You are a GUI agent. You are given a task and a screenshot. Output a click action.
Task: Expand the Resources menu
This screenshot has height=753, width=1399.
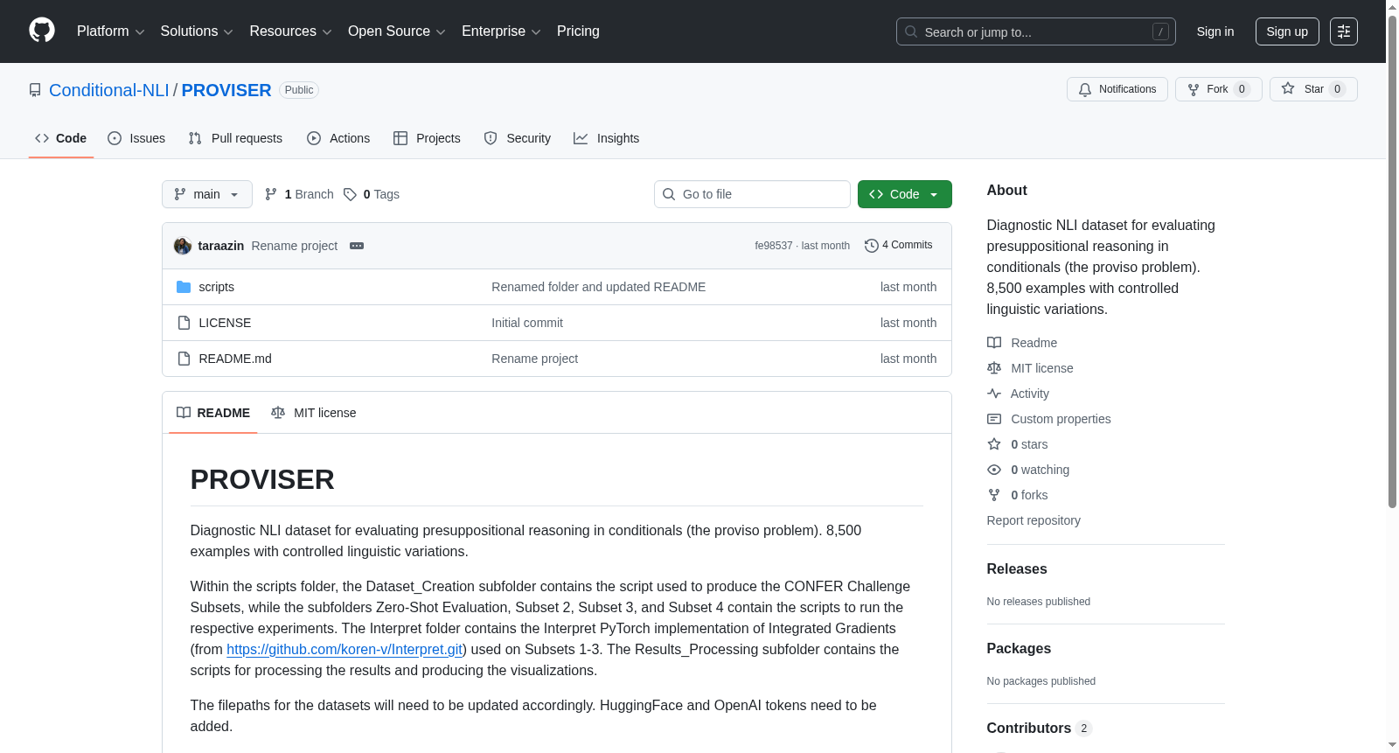coord(290,31)
